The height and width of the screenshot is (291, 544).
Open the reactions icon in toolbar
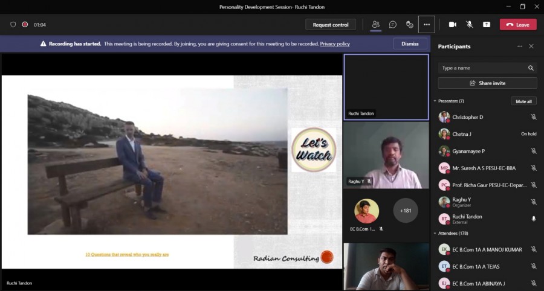[x=410, y=25]
